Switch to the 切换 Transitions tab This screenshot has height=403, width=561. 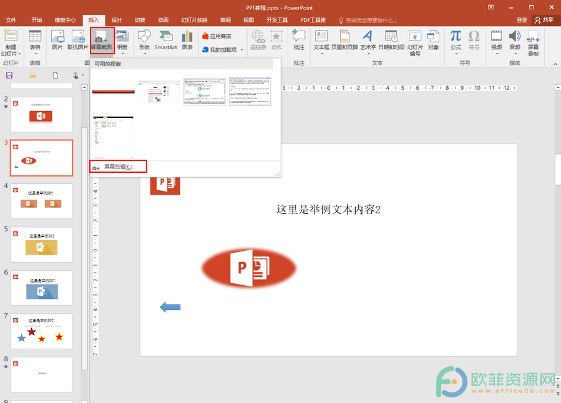(x=140, y=20)
